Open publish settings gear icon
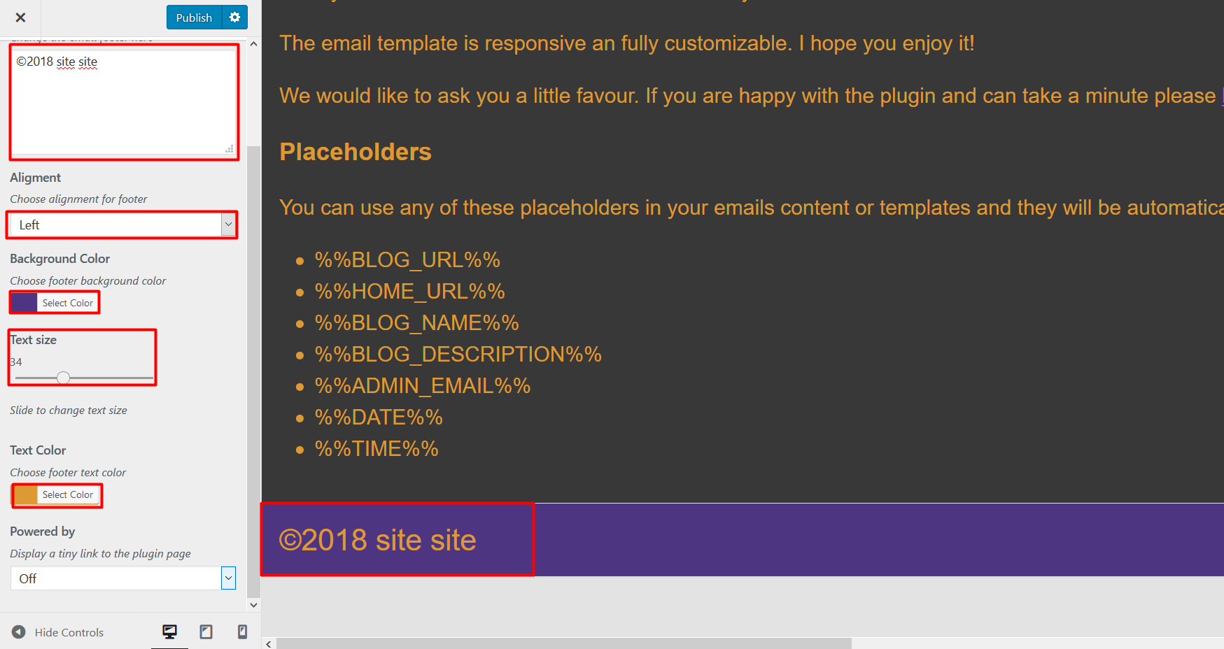The height and width of the screenshot is (649, 1224). 235,17
